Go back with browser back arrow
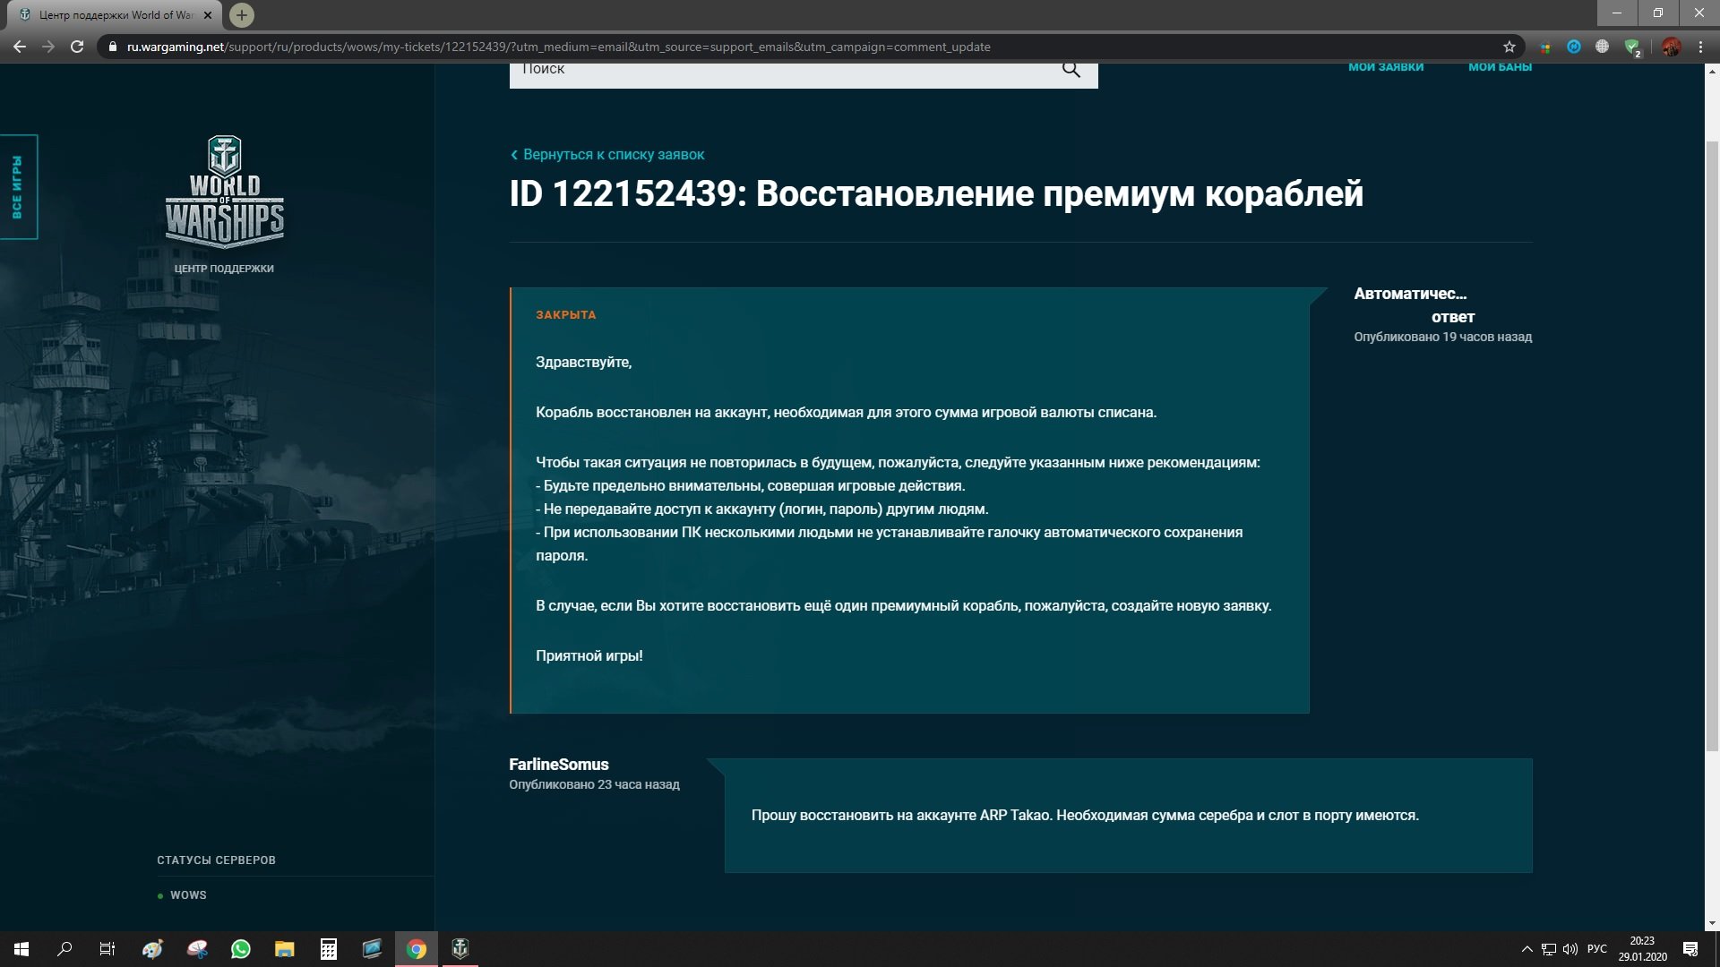This screenshot has width=1720, height=967. tap(20, 47)
